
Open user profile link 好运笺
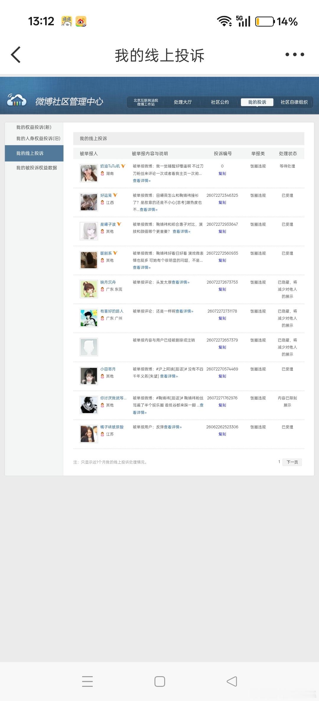(x=106, y=195)
